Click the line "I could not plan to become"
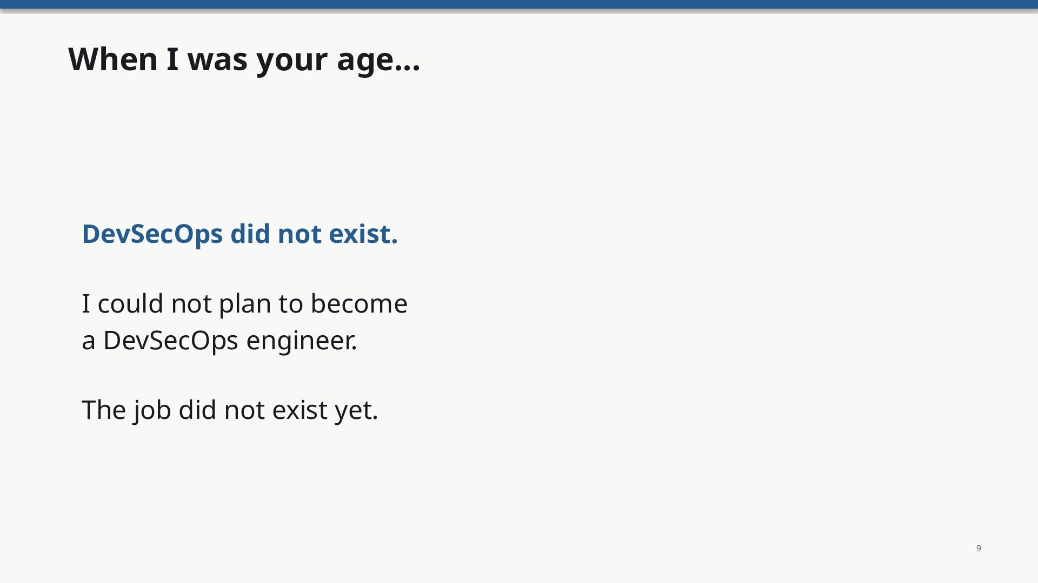1038x583 pixels. (244, 303)
